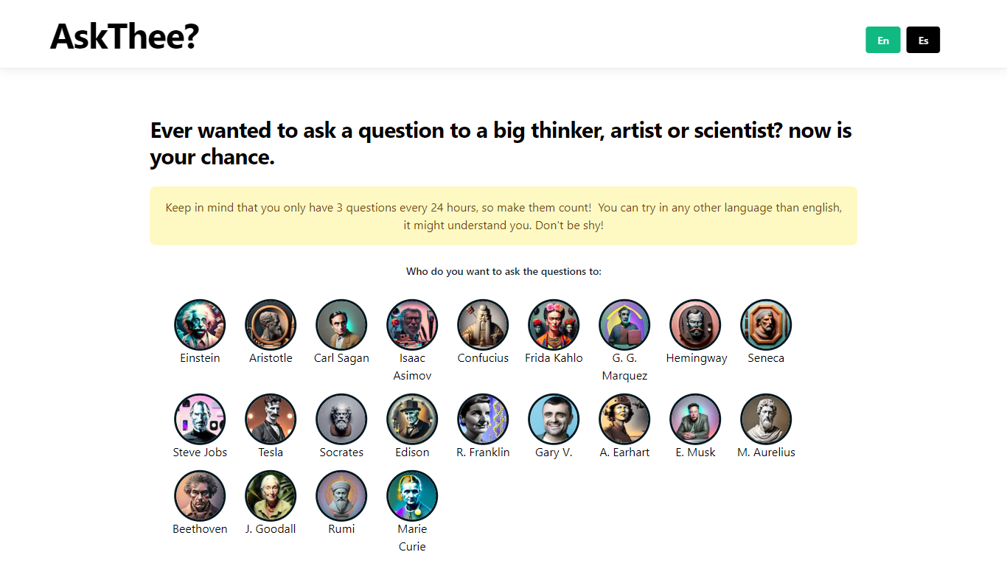Choose Aristotle's portrait icon
The width and height of the screenshot is (1007, 566).
tap(271, 325)
